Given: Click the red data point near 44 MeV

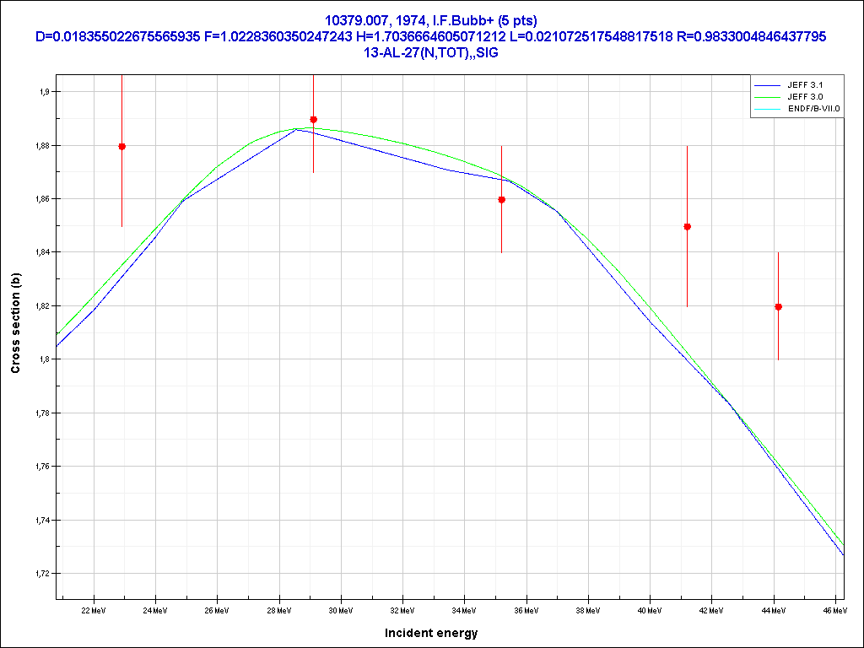Looking at the screenshot, I should (x=778, y=307).
